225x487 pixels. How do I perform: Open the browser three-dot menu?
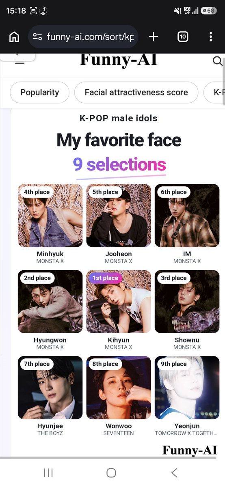(x=211, y=37)
